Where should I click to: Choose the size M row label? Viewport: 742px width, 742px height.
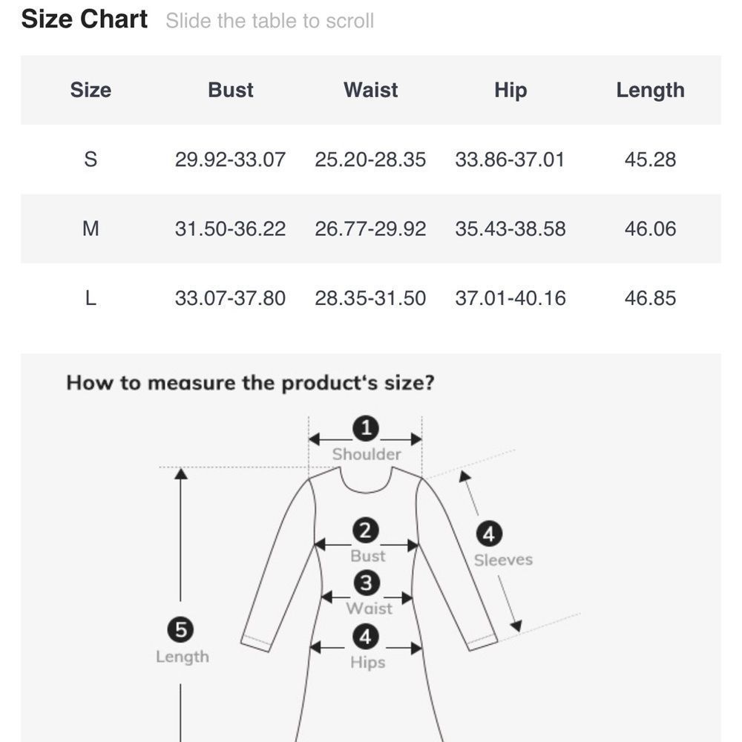point(91,229)
